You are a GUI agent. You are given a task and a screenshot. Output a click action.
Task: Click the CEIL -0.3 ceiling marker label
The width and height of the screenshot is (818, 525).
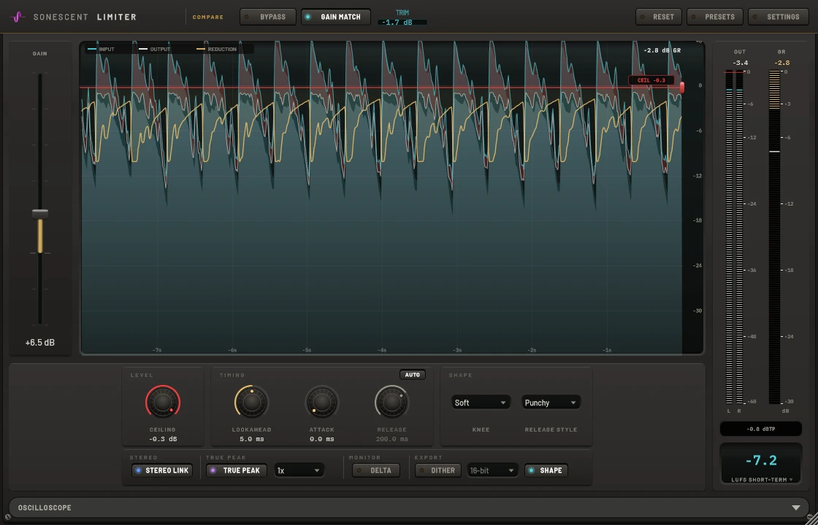651,80
